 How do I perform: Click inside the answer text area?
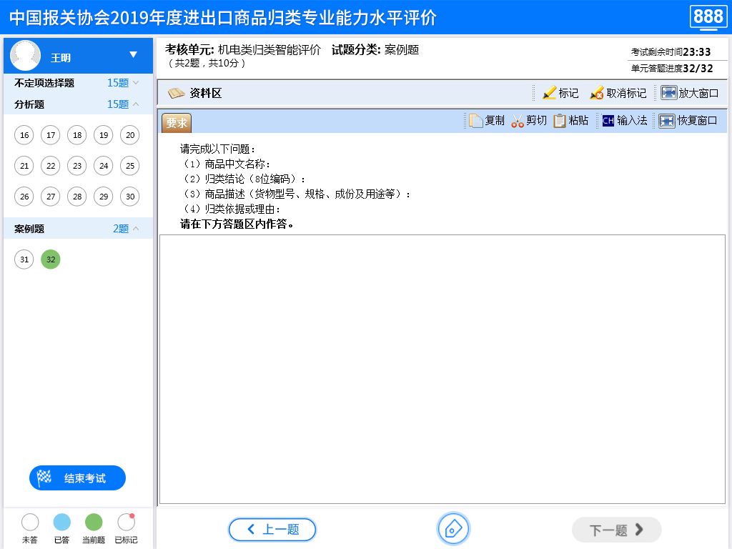(x=442, y=370)
